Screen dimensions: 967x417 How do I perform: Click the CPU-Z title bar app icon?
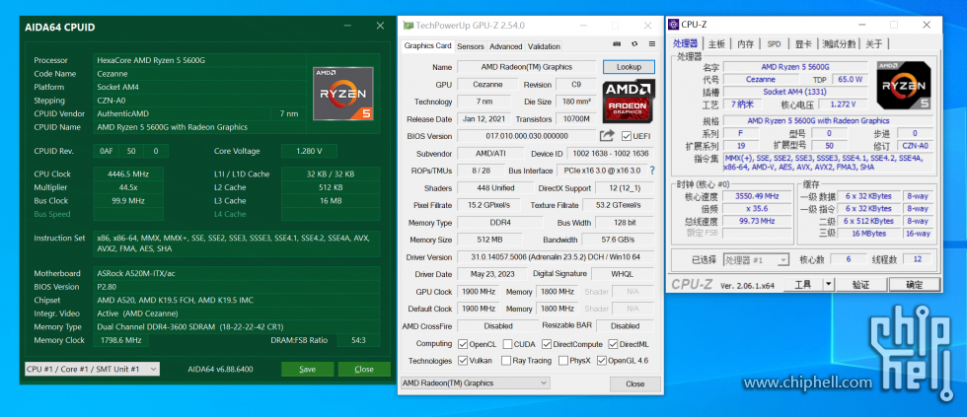pyautogui.click(x=673, y=25)
